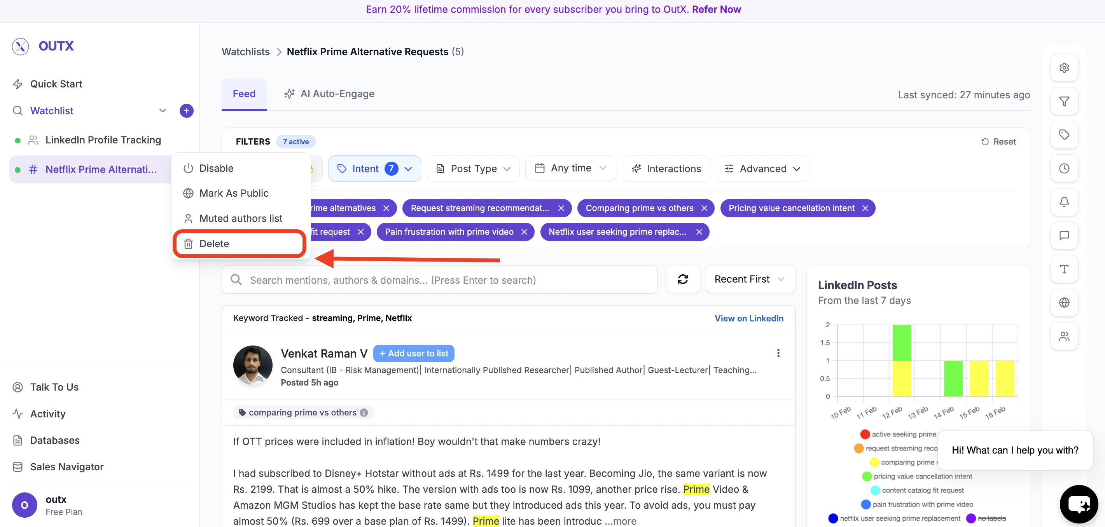The width and height of the screenshot is (1105, 527).
Task: Open the Any time date dropdown
Action: click(570, 168)
